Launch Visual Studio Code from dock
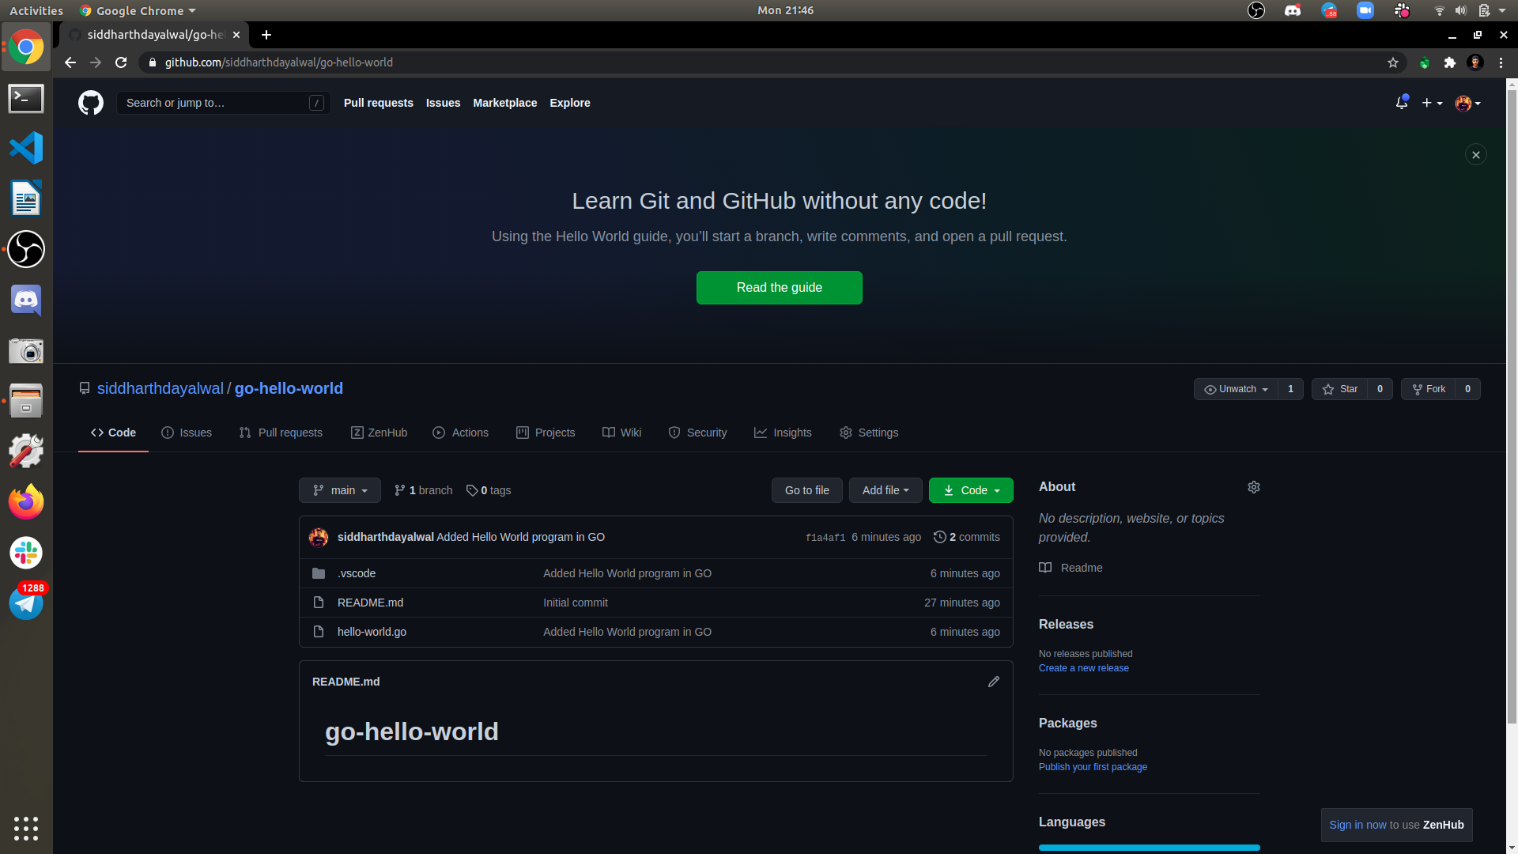This screenshot has height=854, width=1518. [26, 148]
